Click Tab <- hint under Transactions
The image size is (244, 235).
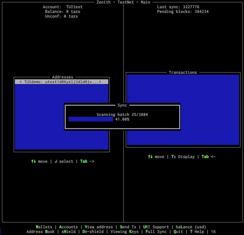(x=208, y=157)
